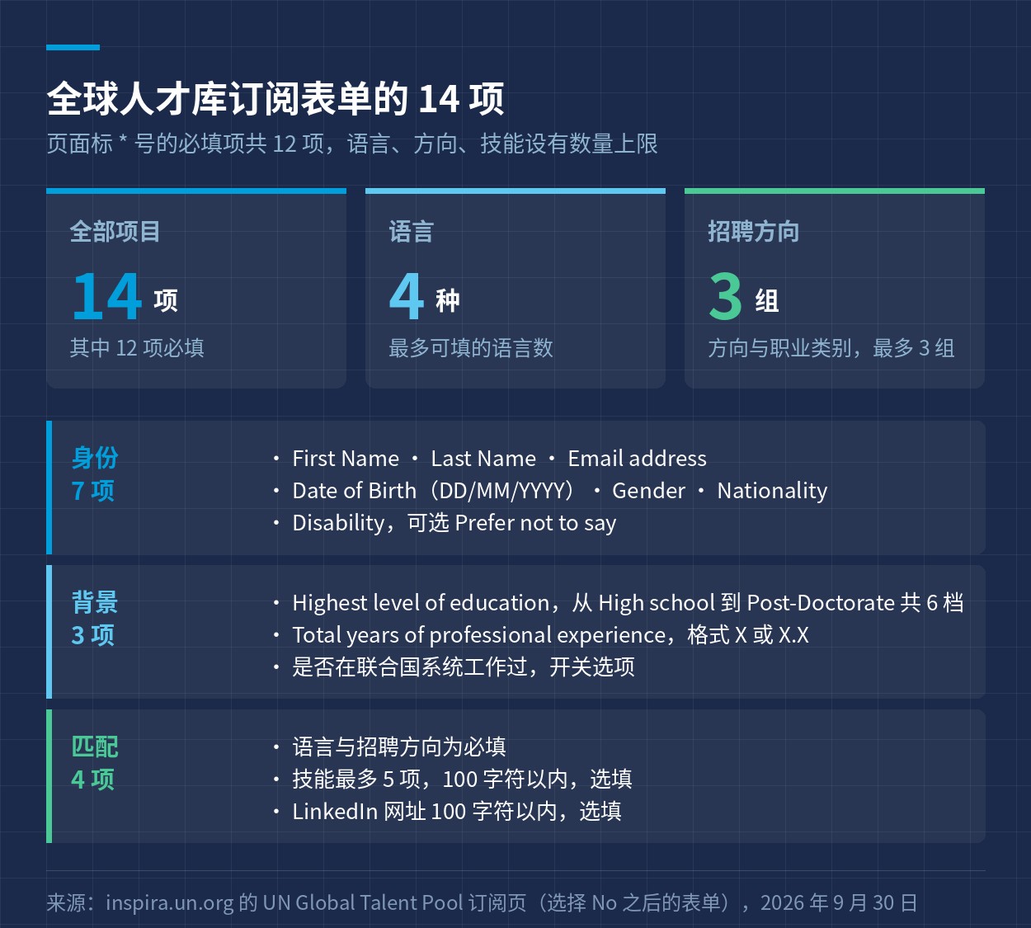Click the 全部项目 card heading
Viewport: 1031px width, 928px height.
click(115, 231)
